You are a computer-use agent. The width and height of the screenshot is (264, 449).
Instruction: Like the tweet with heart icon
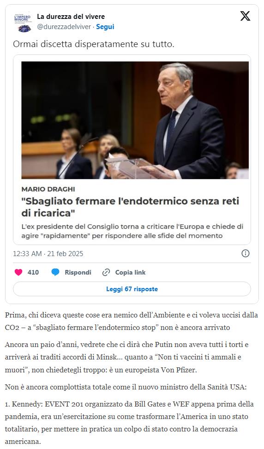coord(18,272)
